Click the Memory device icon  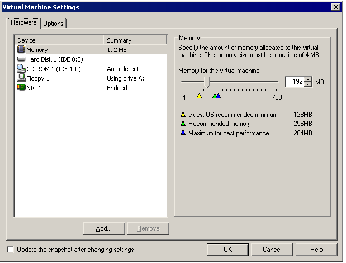point(21,50)
